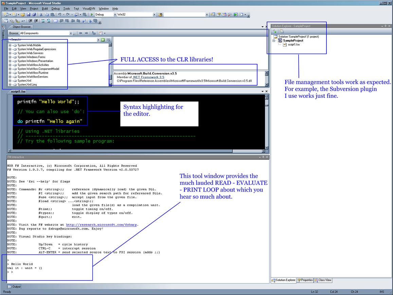Click the Copy icon in toolbar
The image size is (393, 295).
(x=47, y=15)
